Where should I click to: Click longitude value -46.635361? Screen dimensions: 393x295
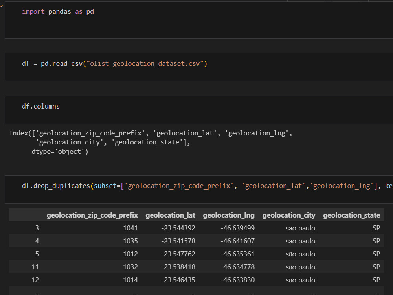pyautogui.click(x=238, y=254)
